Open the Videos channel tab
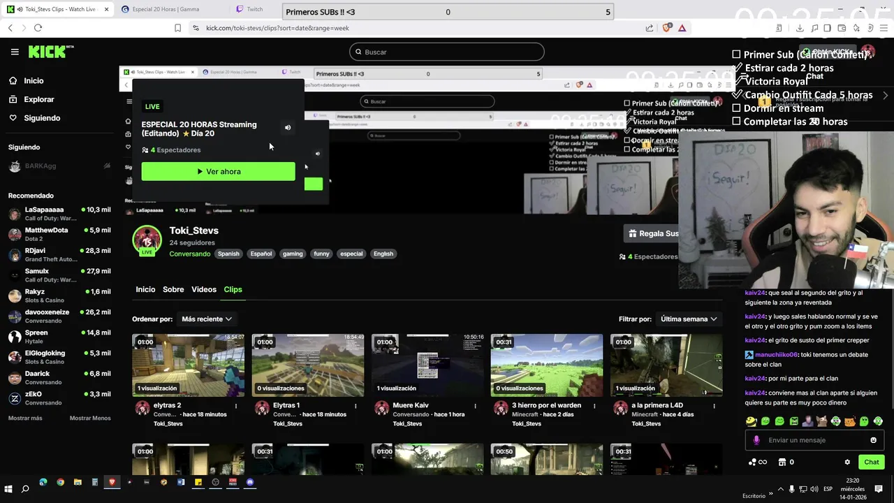Screen dimensions: 894x503 pyautogui.click(x=204, y=289)
